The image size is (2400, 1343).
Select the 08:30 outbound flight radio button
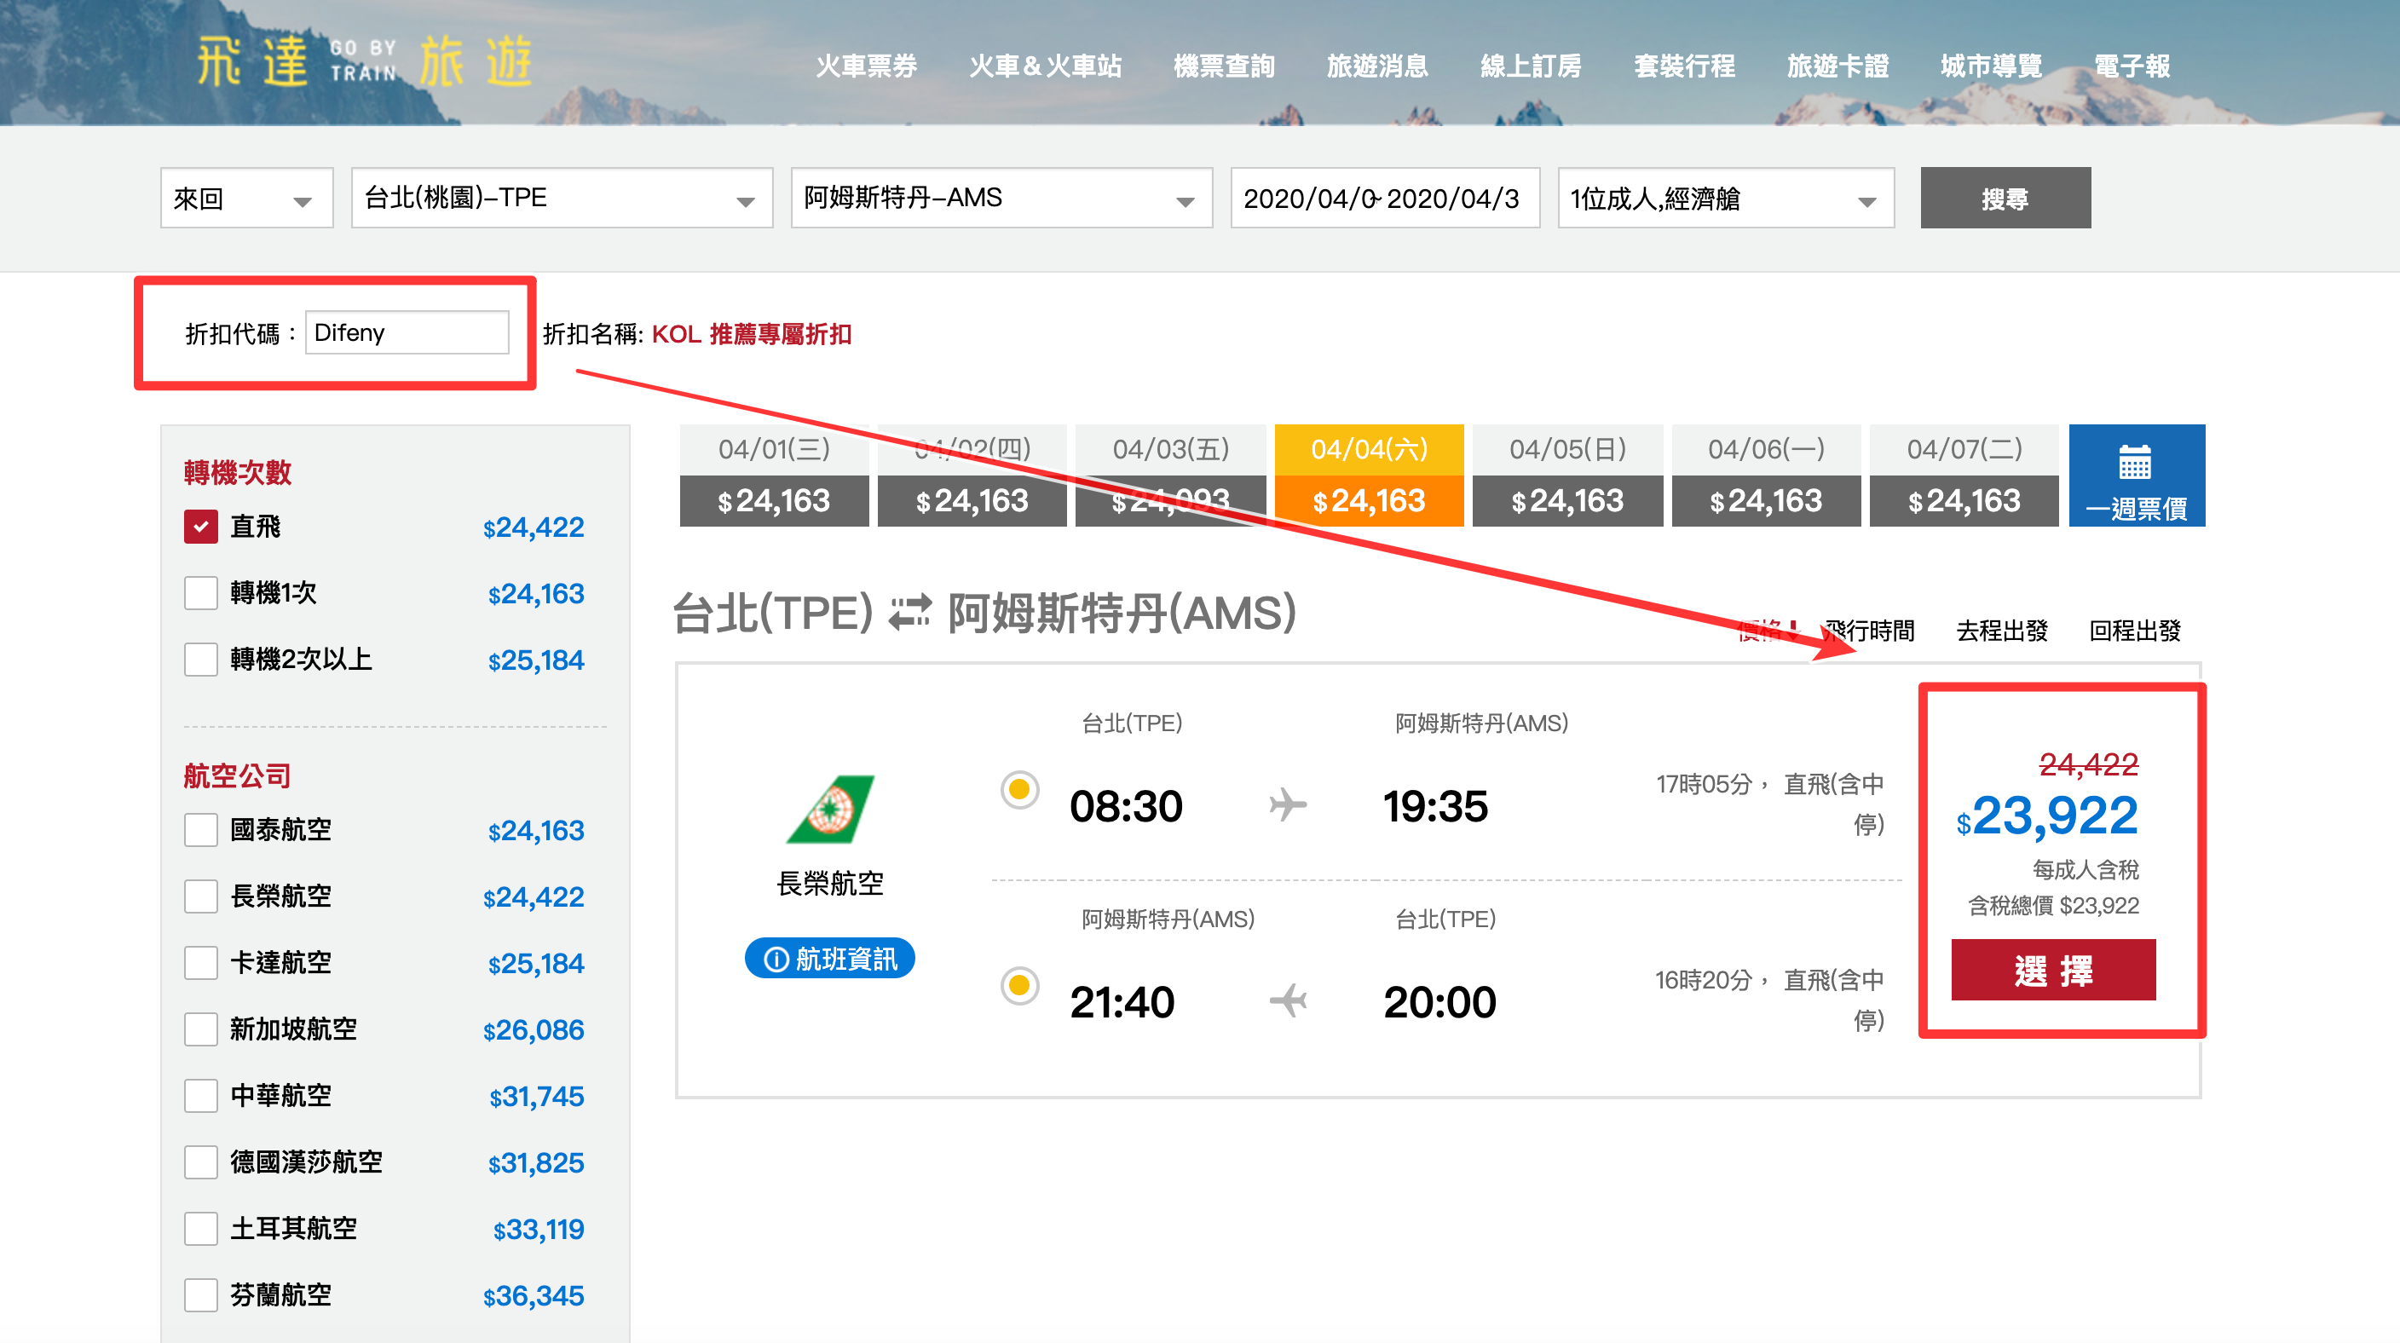click(x=1019, y=790)
